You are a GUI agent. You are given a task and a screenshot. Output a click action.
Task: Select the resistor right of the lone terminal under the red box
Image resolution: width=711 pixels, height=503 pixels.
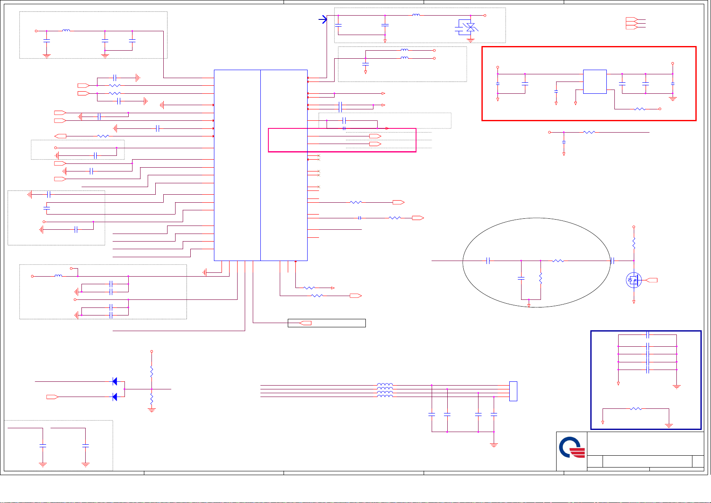pyautogui.click(x=589, y=132)
